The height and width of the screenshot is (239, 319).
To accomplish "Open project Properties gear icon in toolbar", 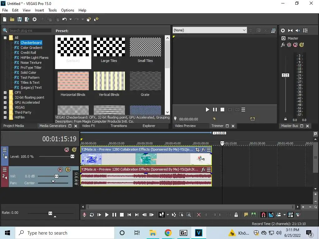I will coord(35,19).
